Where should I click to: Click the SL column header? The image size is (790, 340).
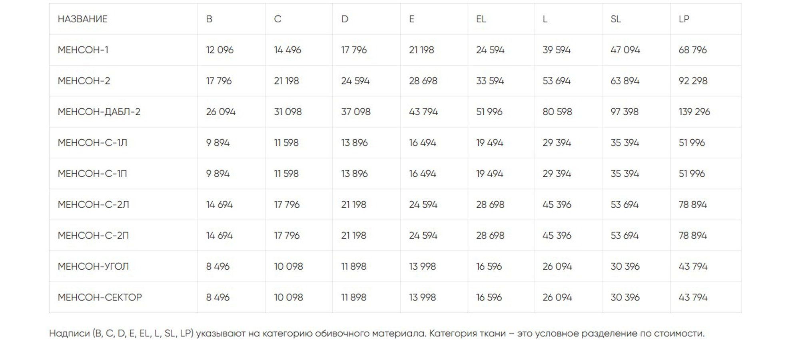616,19
